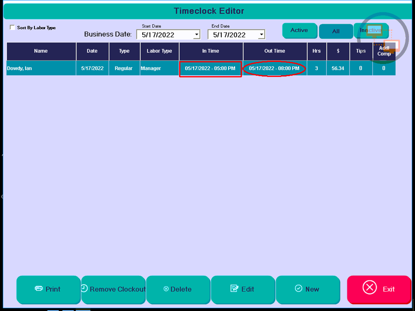Viewport: 415px width, 311px height.
Task: Click the Date column header
Action: (x=92, y=51)
